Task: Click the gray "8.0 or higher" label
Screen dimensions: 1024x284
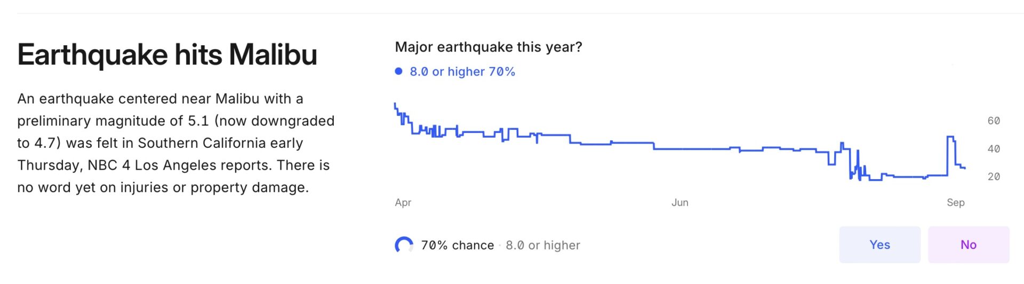Action: coord(542,245)
